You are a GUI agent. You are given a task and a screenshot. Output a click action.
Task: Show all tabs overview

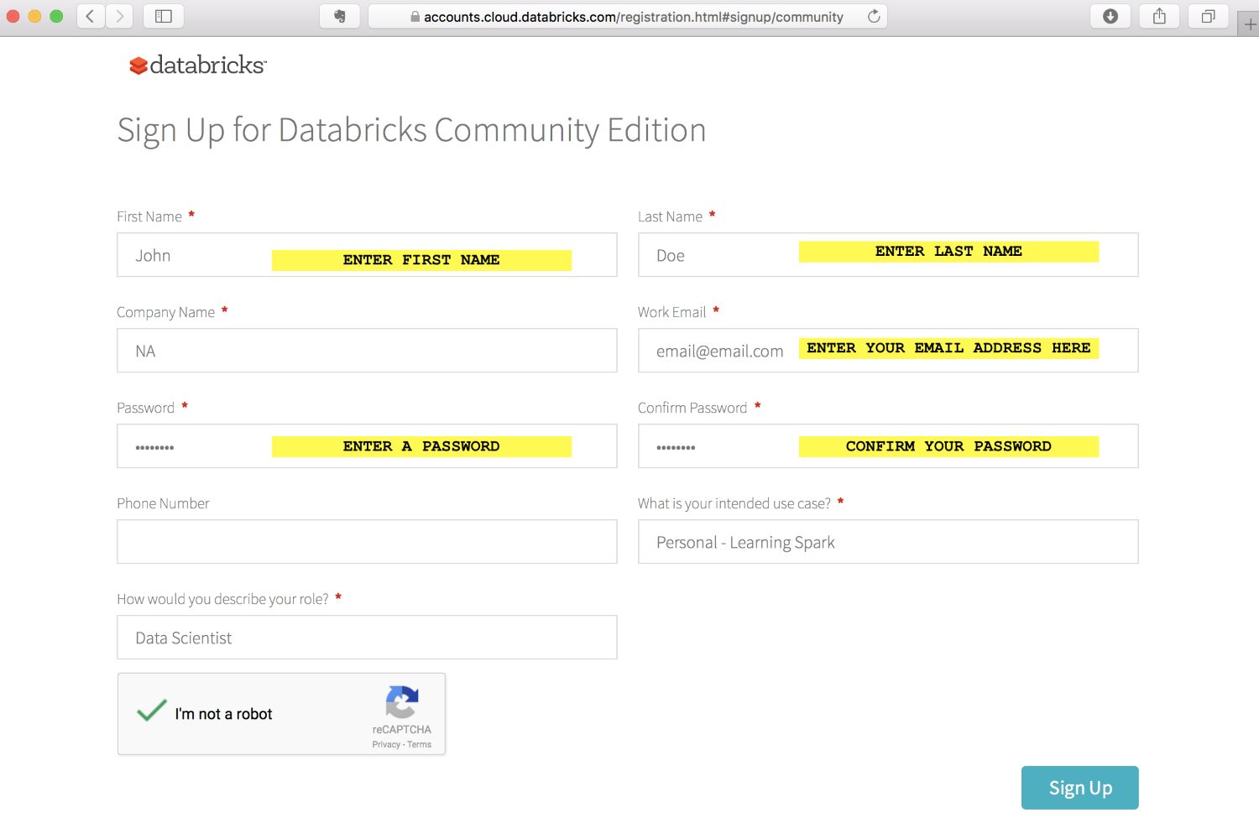(x=1208, y=16)
